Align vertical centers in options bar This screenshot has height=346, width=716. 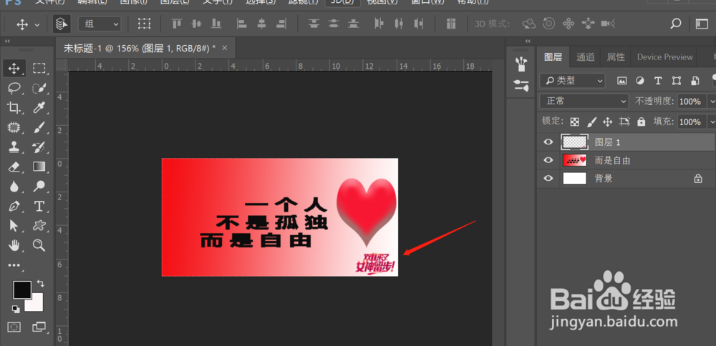click(x=196, y=24)
